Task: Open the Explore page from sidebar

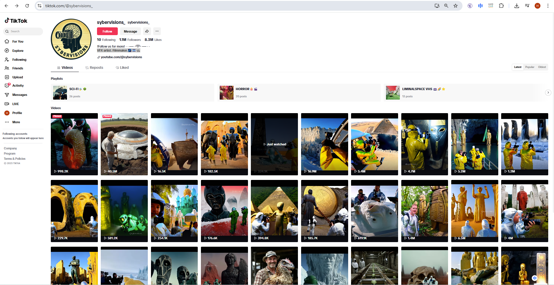Action: 18,51
